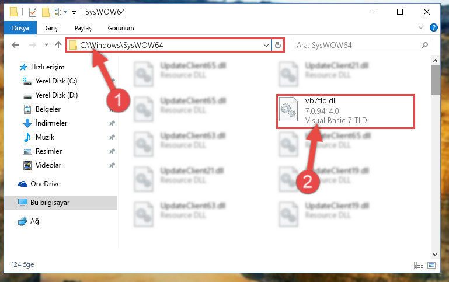Select the vb7tld.dll file
Screen dimensions: 449x282
click(x=345, y=111)
